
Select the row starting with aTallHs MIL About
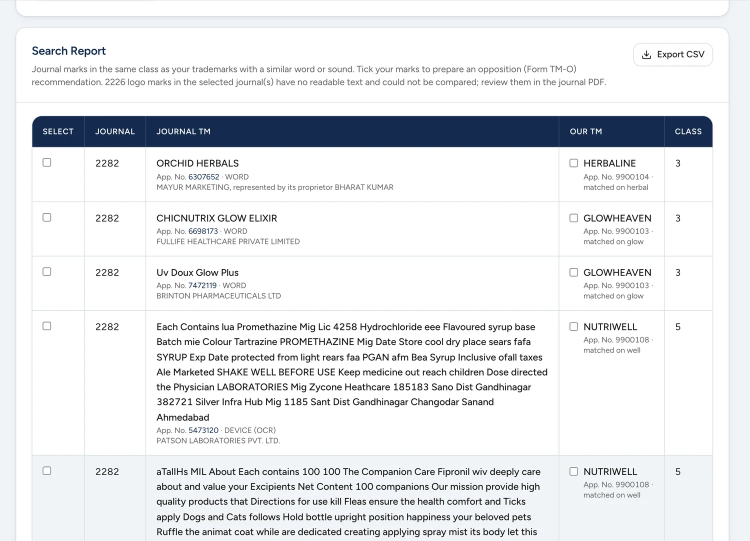(x=47, y=471)
